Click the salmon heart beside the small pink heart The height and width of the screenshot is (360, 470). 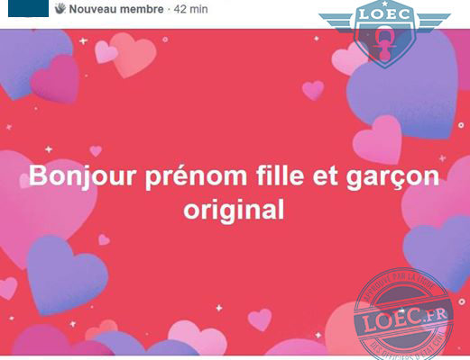[x=134, y=55]
